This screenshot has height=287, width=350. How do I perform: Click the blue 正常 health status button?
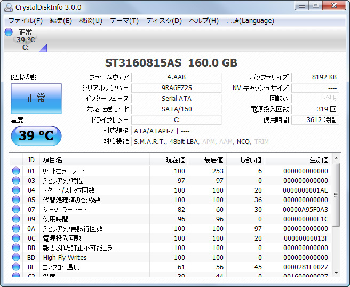pos(36,99)
